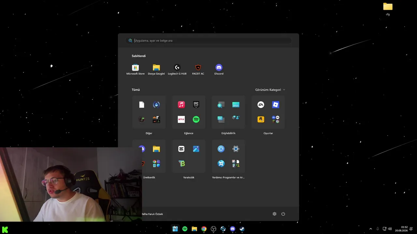Open the network icon in system tray

384,229
